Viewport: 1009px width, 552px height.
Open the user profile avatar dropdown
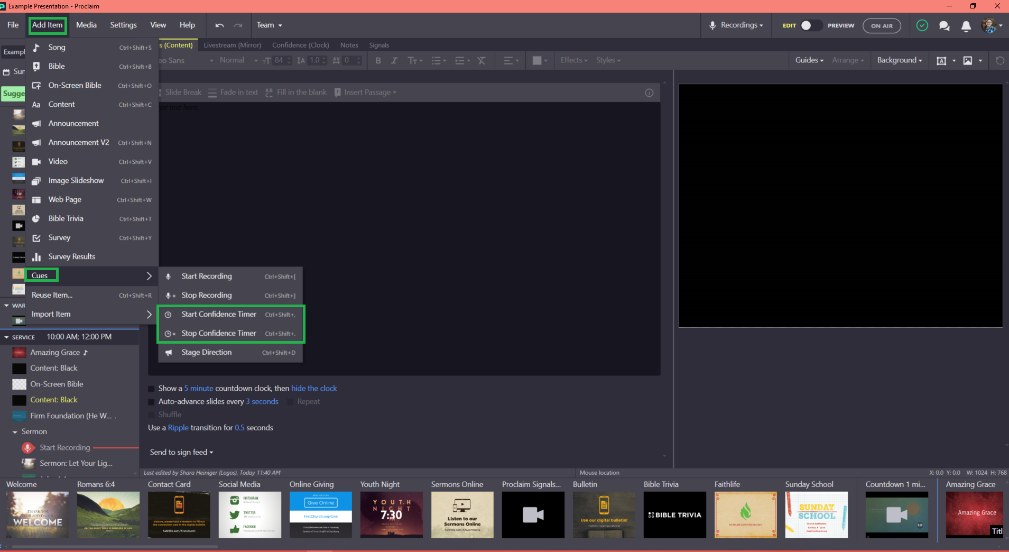pos(992,25)
